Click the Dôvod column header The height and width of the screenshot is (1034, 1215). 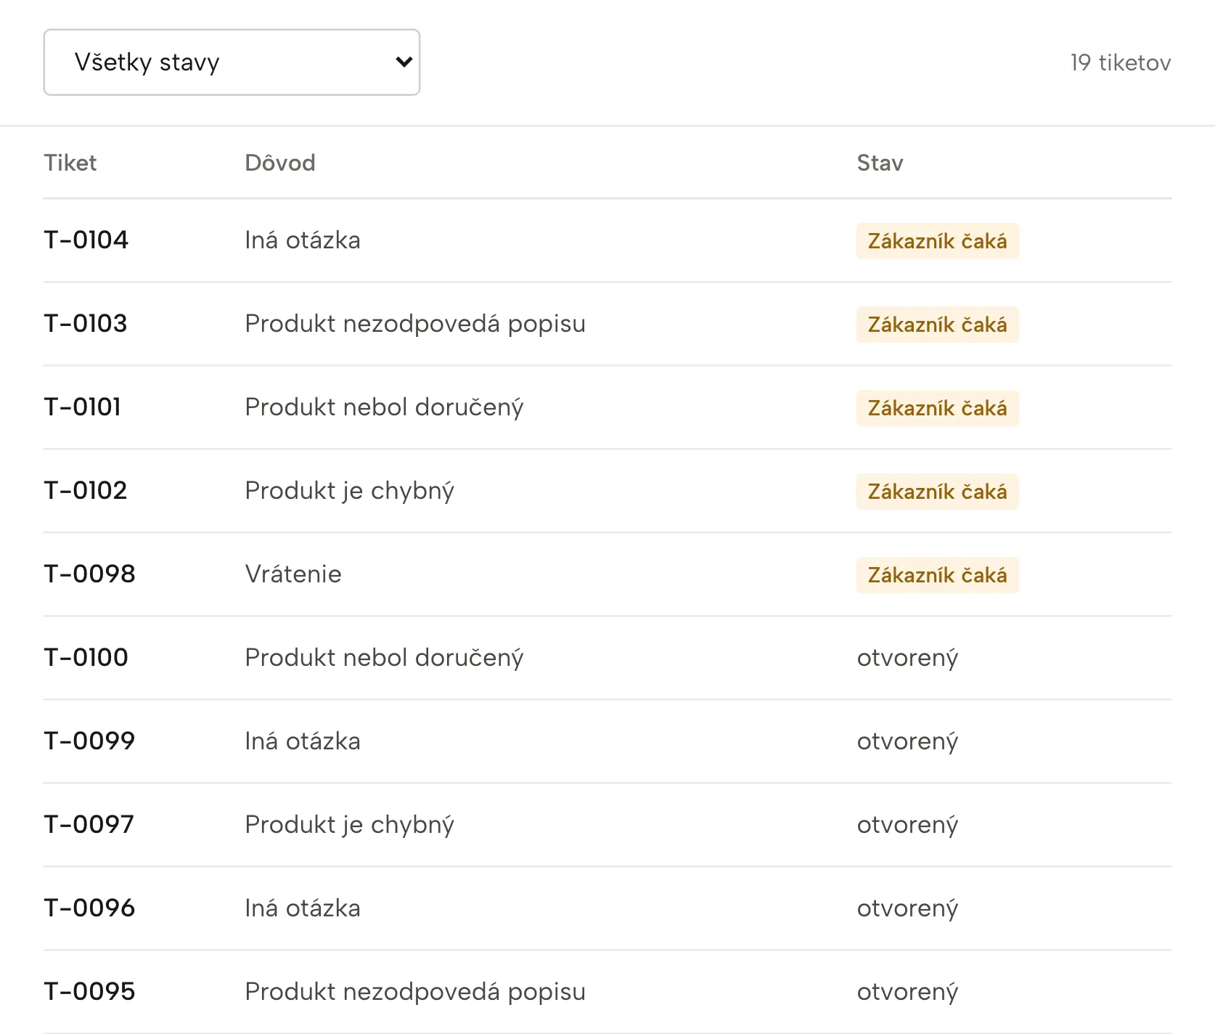(x=280, y=163)
